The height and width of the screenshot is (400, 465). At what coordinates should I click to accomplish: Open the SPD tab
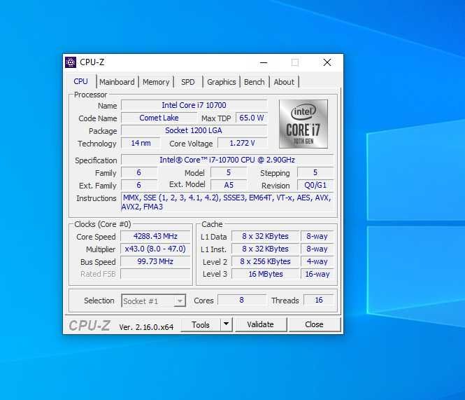click(187, 82)
